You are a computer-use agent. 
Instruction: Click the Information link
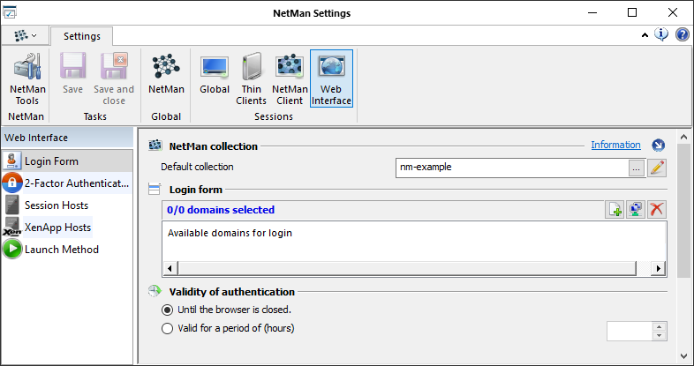coord(615,145)
